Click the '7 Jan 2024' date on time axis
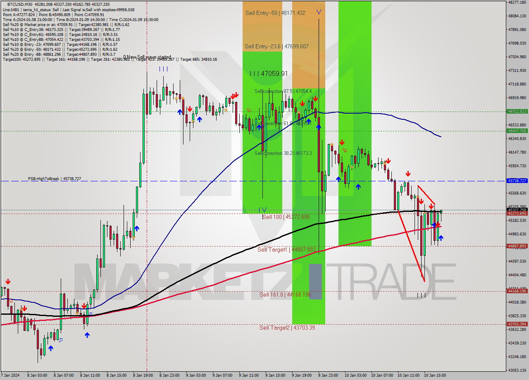The width and height of the screenshot is (529, 380). [x=10, y=376]
